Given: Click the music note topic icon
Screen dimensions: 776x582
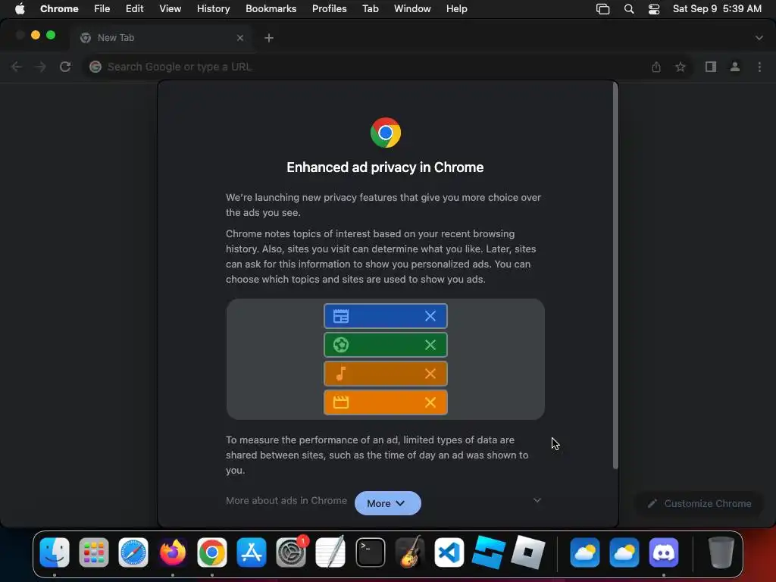Looking at the screenshot, I should pyautogui.click(x=341, y=374).
